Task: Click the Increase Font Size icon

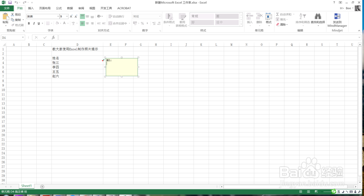Action: point(71,16)
